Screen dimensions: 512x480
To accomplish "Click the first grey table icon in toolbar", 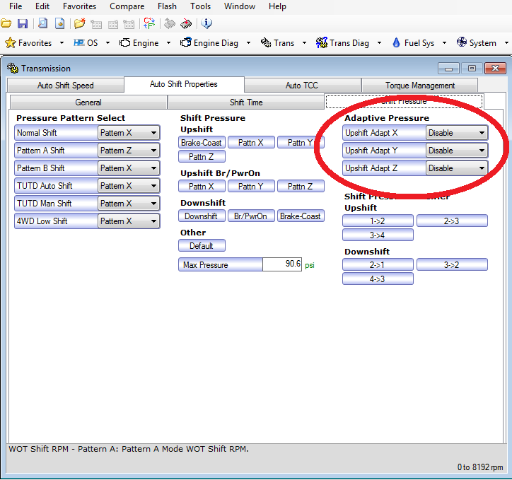I will (96, 24).
